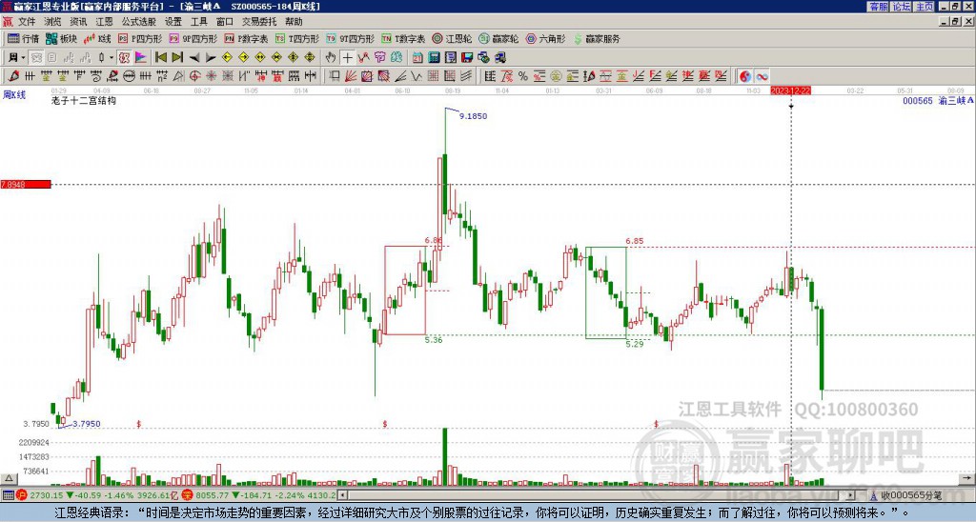
Task: Jump to last bar with skip-end icon
Action: pyautogui.click(x=177, y=58)
